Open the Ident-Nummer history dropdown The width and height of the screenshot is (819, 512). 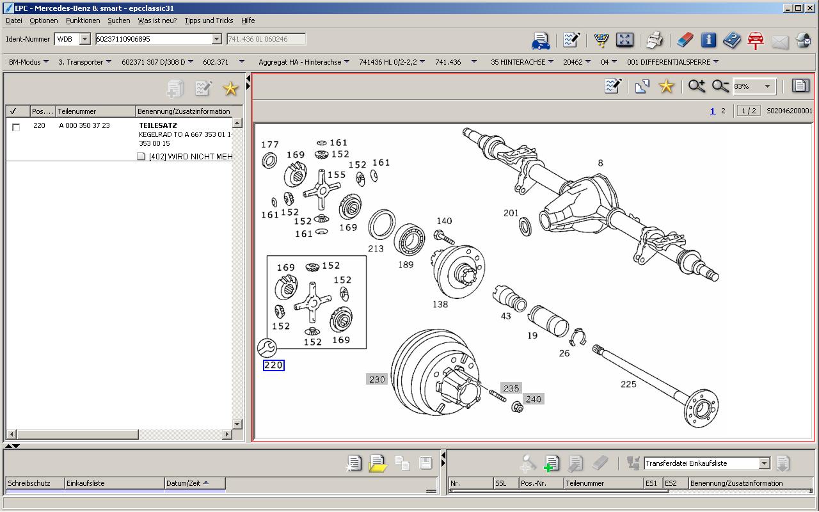[216, 39]
